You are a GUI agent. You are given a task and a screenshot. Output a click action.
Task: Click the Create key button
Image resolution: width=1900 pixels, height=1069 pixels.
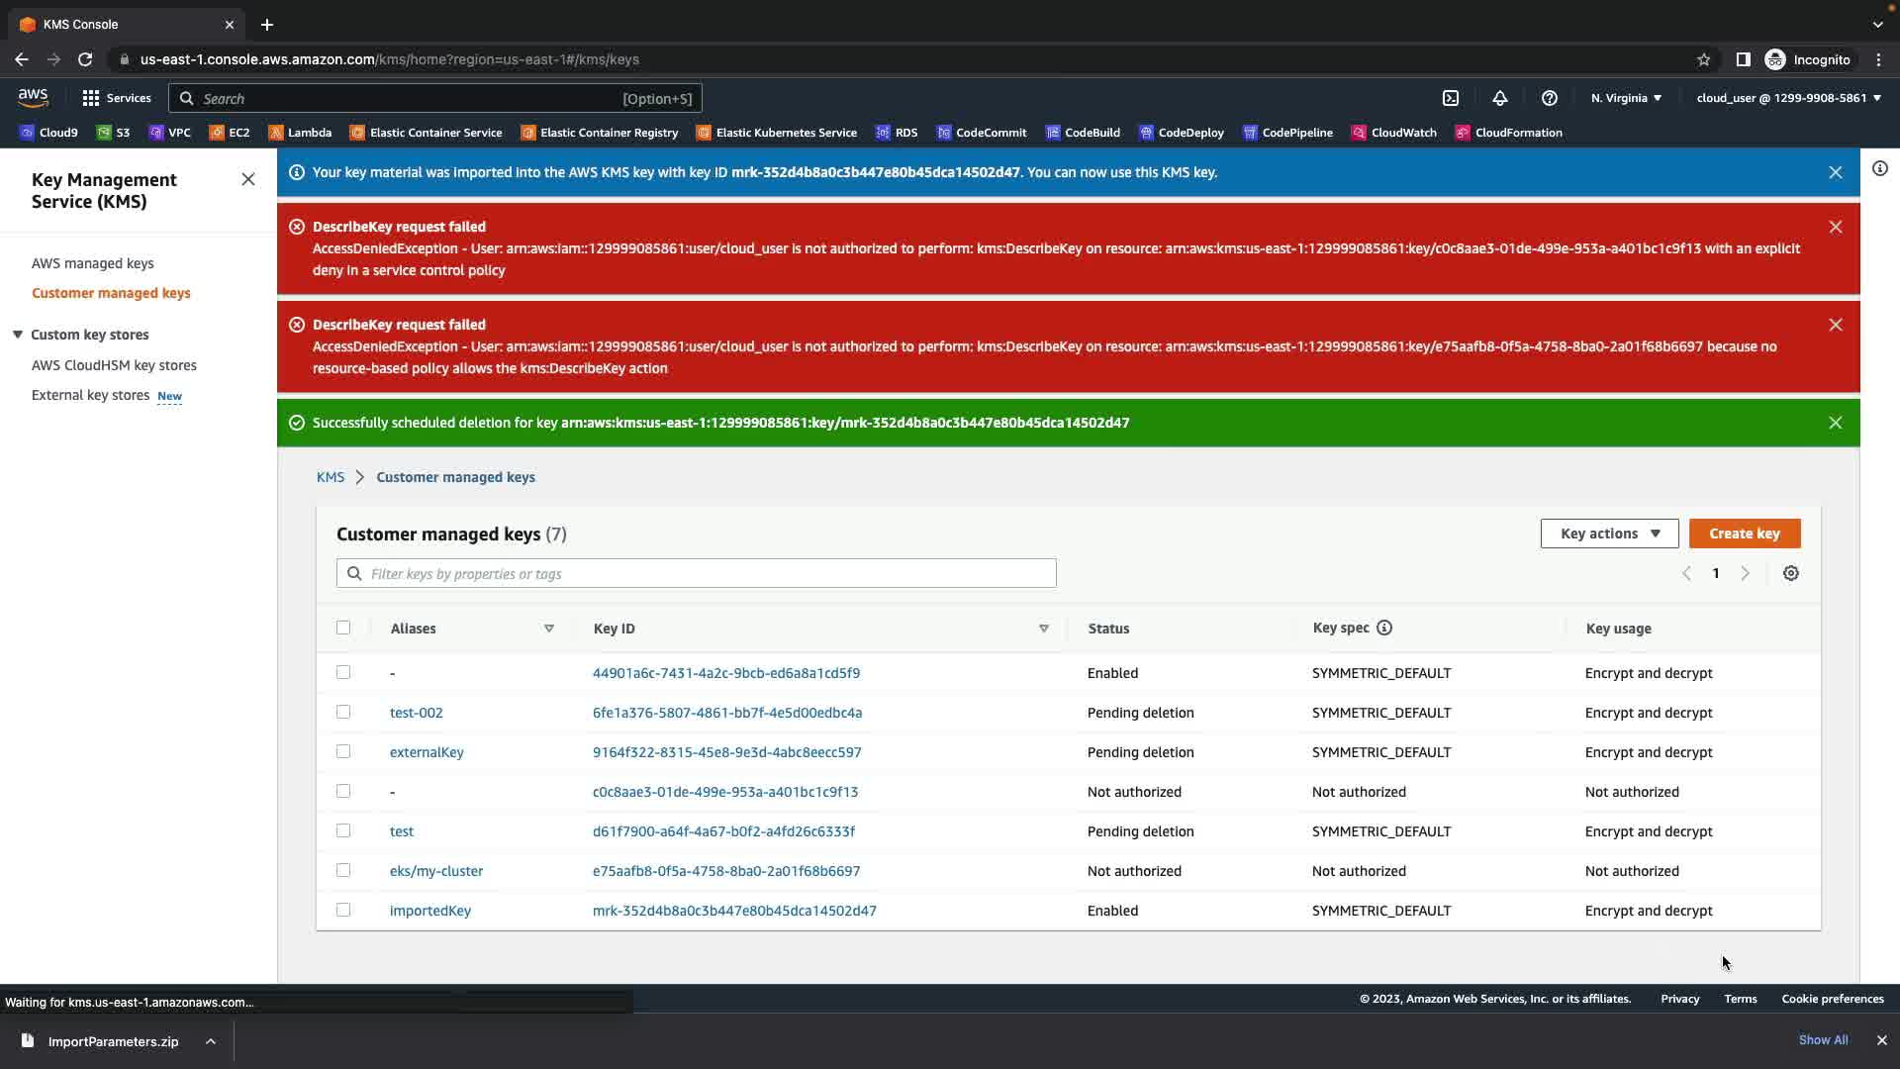pyautogui.click(x=1744, y=534)
